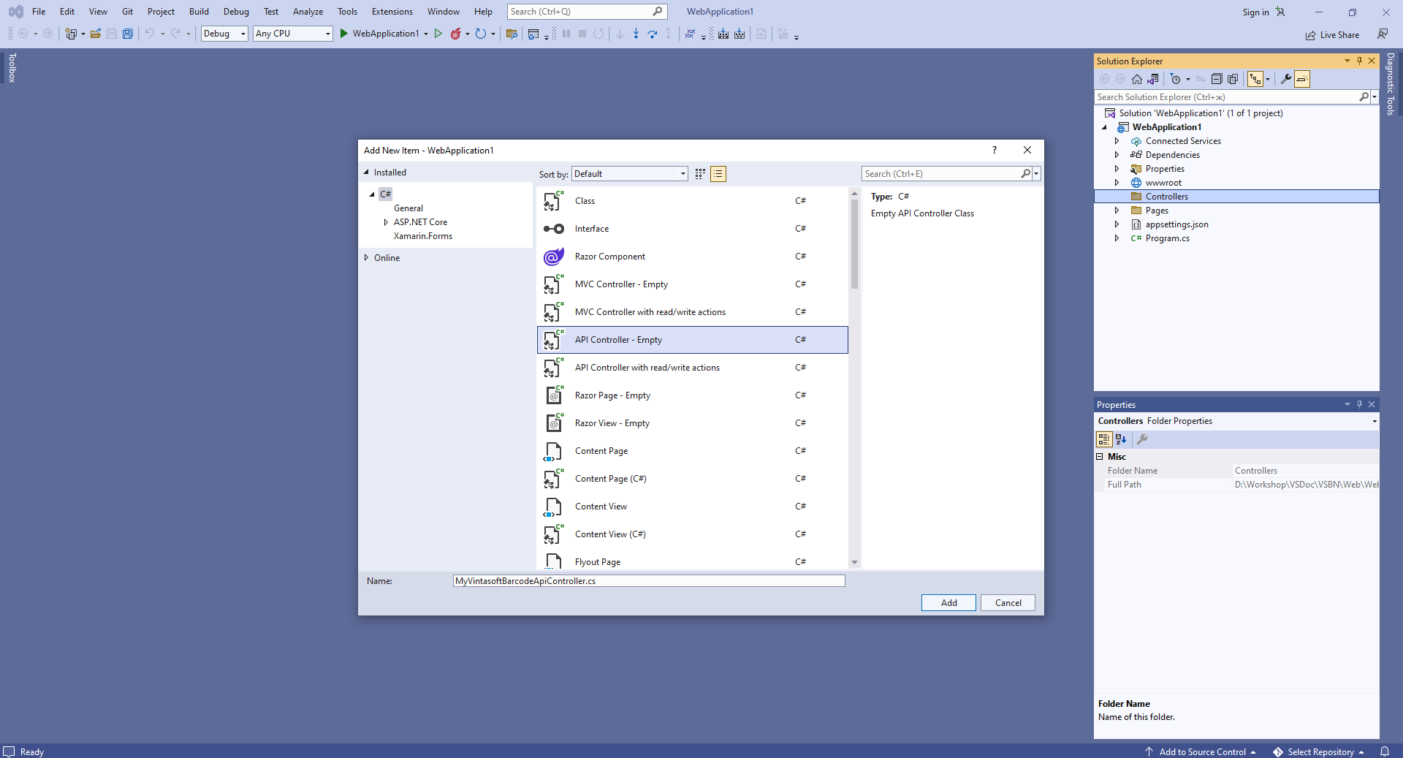
Task: Open the Analyze menu
Action: (x=308, y=12)
